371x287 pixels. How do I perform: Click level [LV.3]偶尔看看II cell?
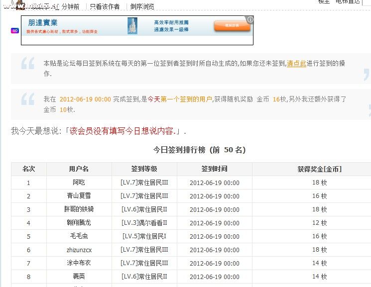tap(144, 223)
